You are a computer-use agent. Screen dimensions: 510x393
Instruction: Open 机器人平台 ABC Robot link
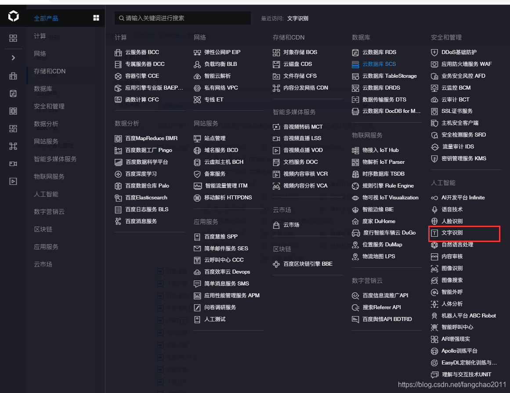pyautogui.click(x=468, y=316)
